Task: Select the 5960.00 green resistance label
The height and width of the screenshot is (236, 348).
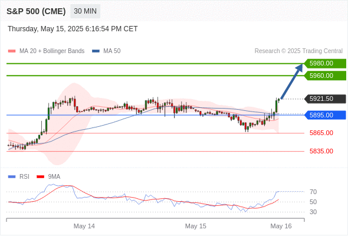Action: (325, 76)
